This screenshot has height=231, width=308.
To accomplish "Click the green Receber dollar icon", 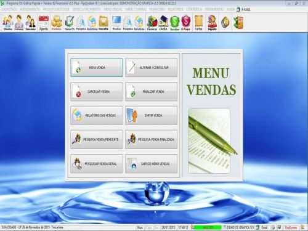I will 174,23.
